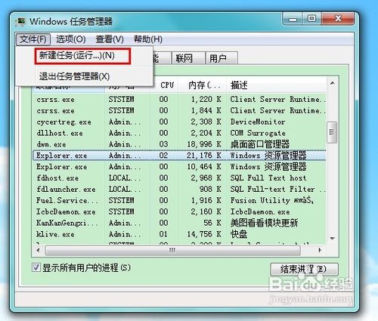Open the 选项(O) menu
Viewport: 378px width, 321px height.
tap(71, 39)
